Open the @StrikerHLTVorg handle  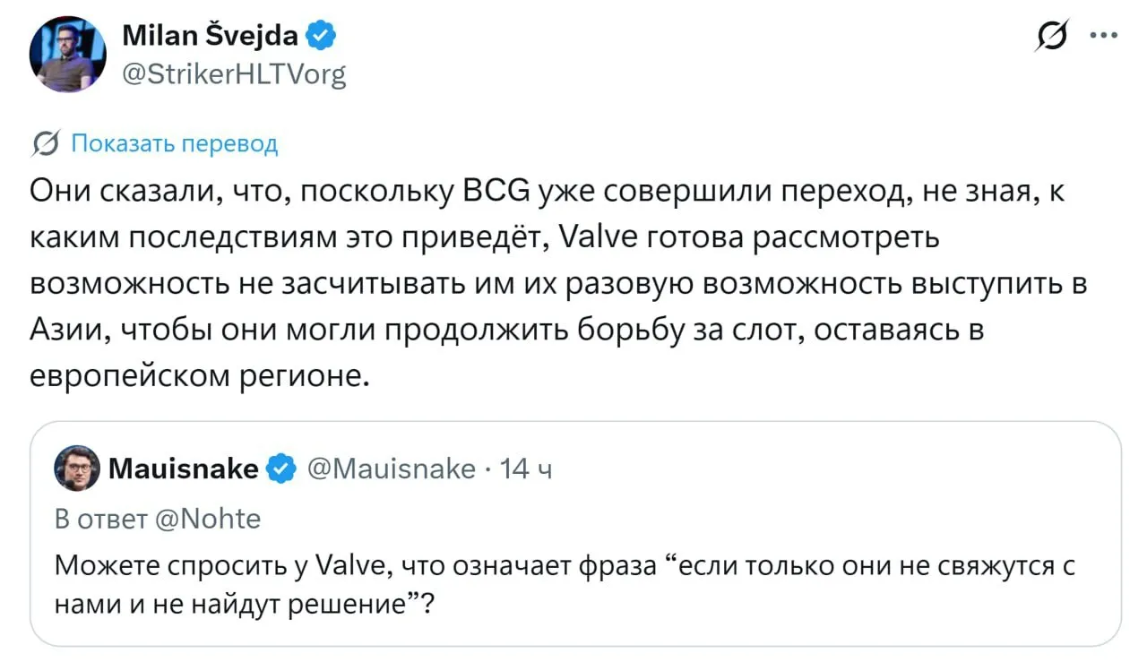pos(233,73)
